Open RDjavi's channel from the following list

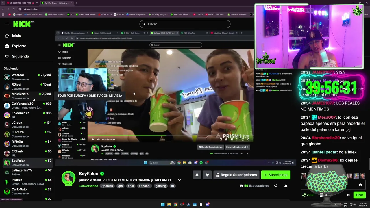28,86
